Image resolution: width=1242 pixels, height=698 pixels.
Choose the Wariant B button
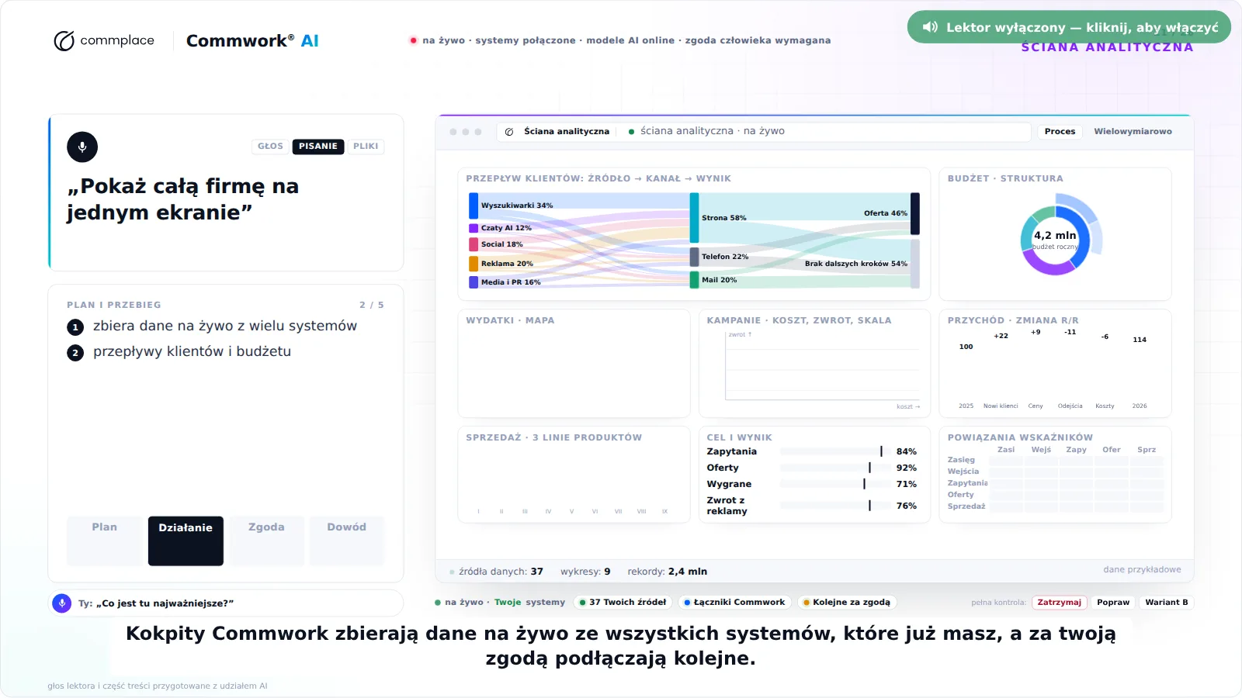(x=1166, y=603)
